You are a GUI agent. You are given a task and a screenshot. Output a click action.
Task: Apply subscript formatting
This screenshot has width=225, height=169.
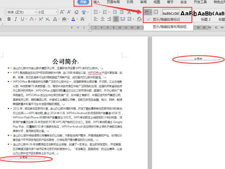pyautogui.click(x=48, y=19)
